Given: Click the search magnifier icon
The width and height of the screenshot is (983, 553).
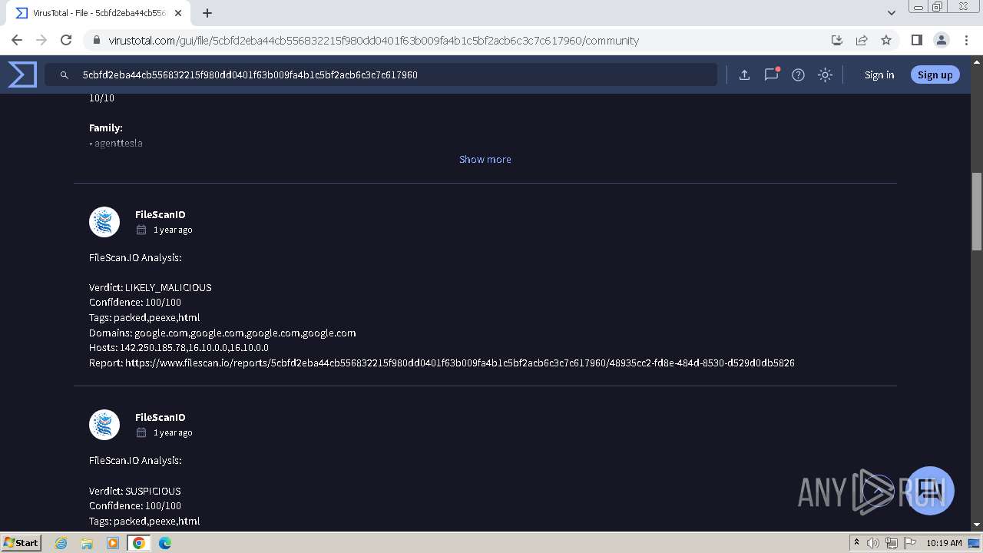Looking at the screenshot, I should [x=65, y=75].
